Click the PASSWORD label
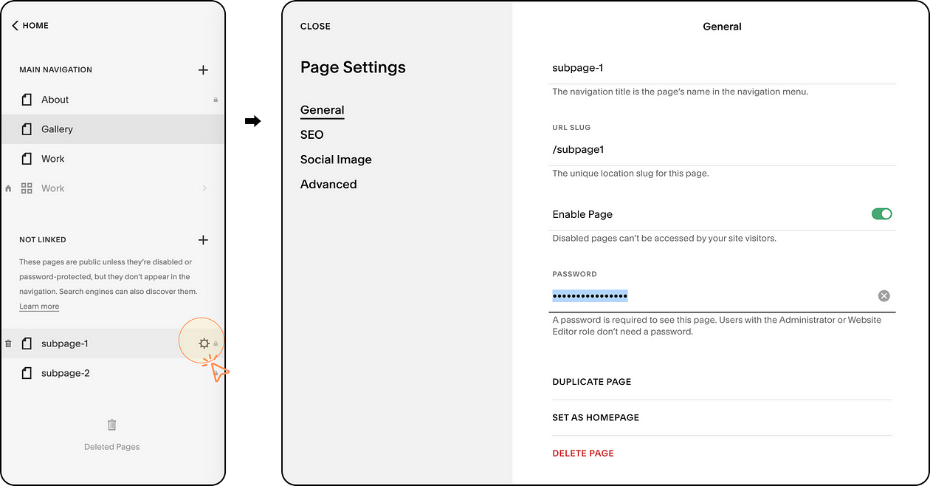 point(574,274)
